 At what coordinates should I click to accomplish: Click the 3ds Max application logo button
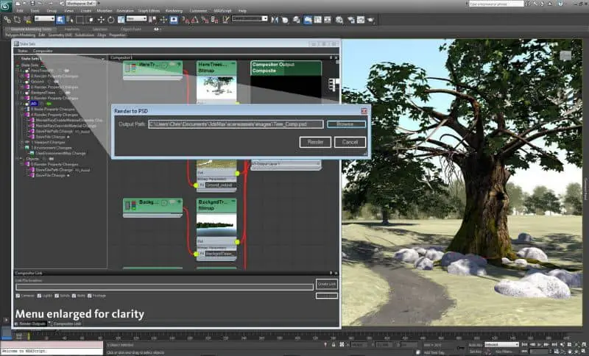(x=7, y=4)
